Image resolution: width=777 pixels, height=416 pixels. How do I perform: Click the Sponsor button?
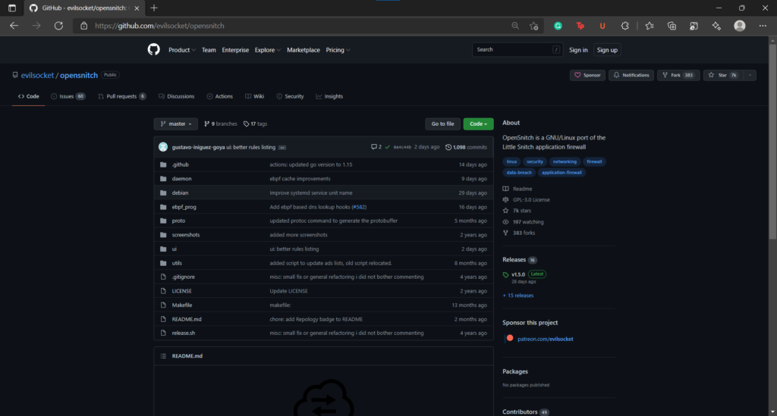point(587,75)
